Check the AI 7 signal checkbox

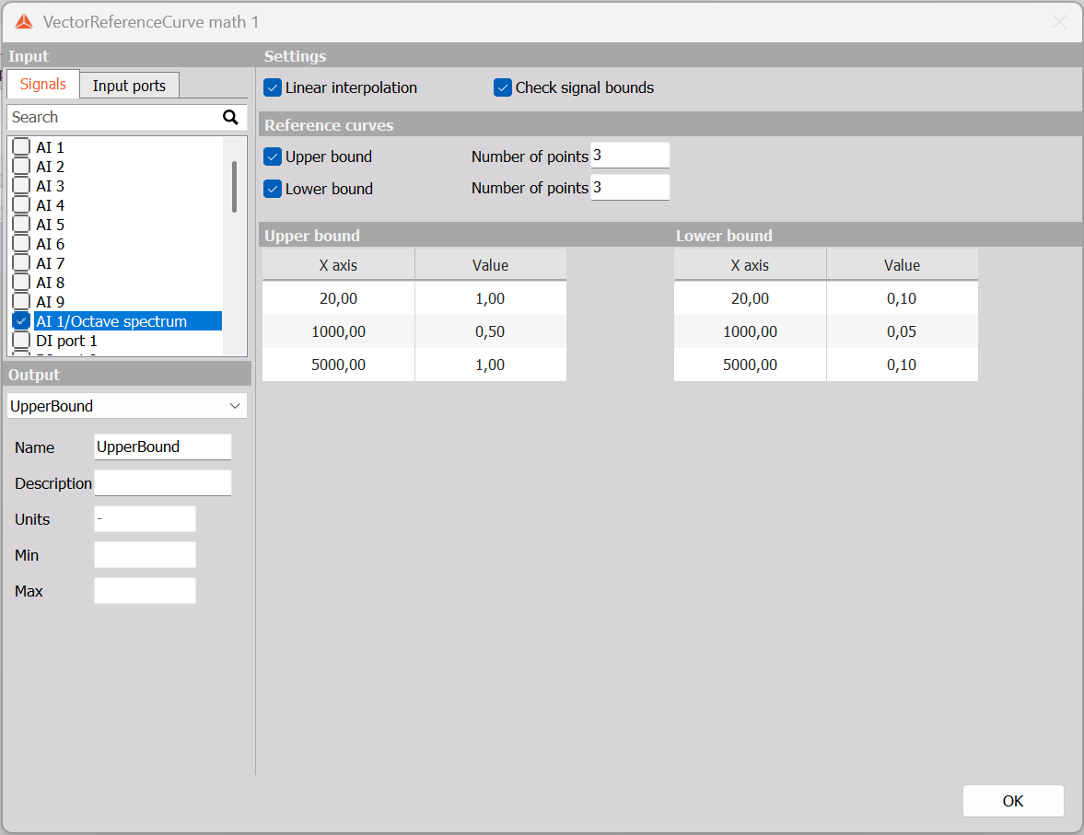[x=21, y=262]
